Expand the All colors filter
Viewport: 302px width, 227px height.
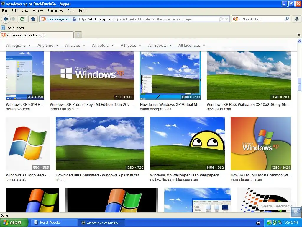(x=103, y=45)
